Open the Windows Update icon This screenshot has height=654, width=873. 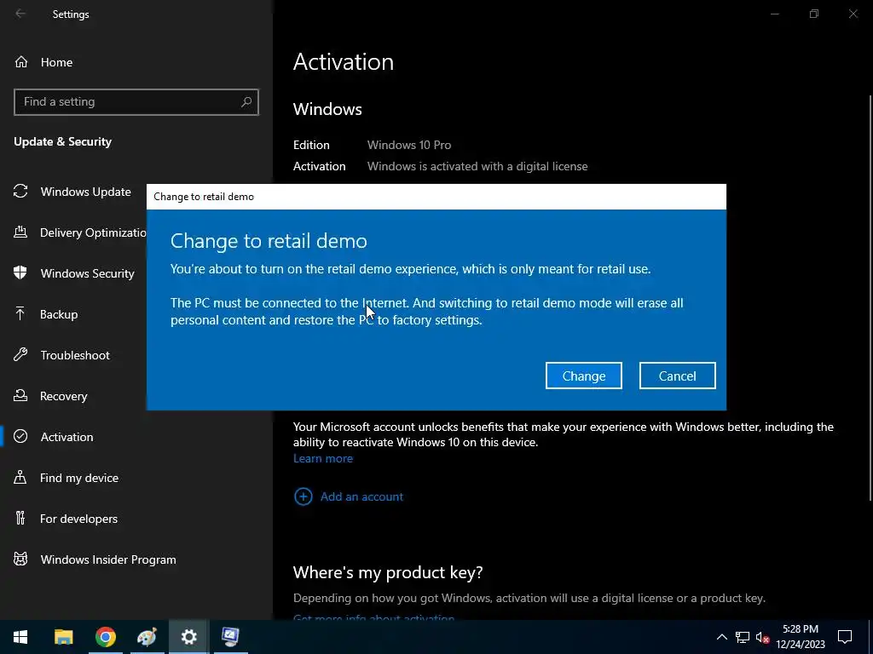[20, 192]
